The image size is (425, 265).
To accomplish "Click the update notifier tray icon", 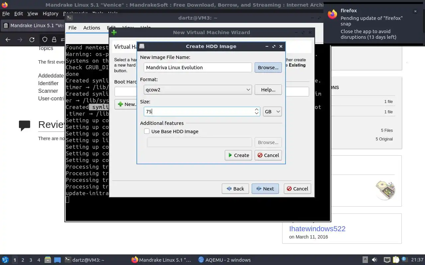I will [x=404, y=260].
